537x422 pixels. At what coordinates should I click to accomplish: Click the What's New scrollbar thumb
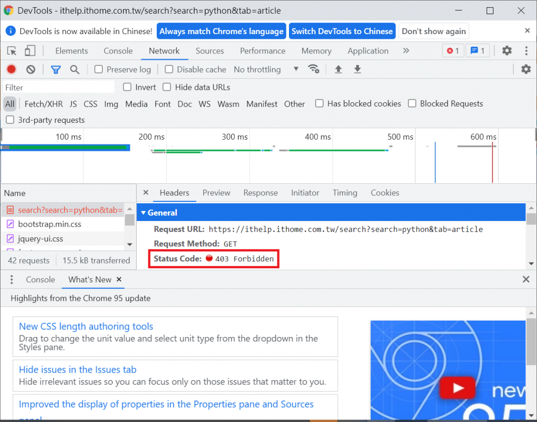pyautogui.click(x=531, y=341)
